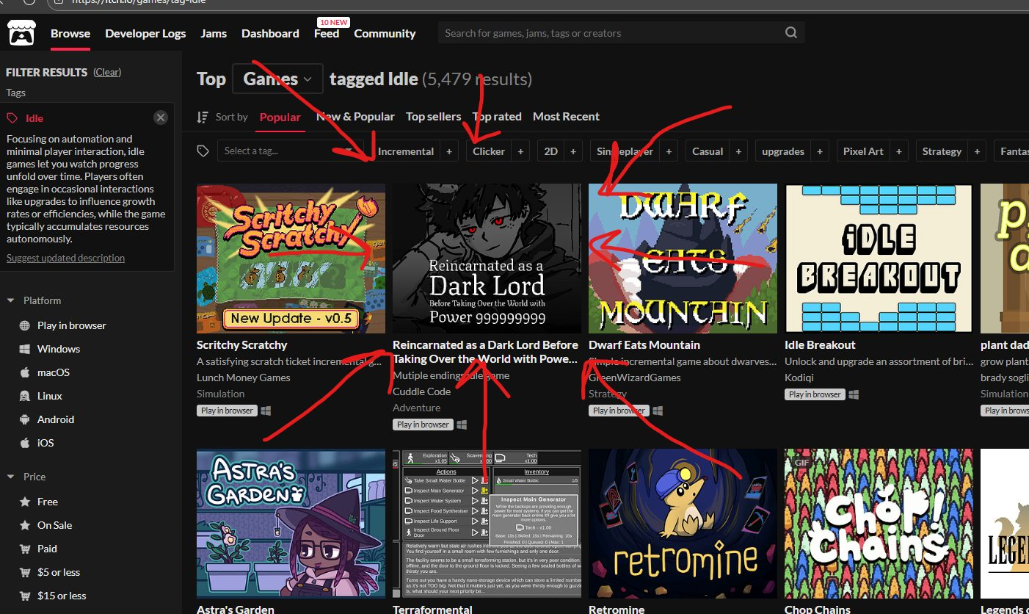Click plus icon next to Clicker tag
Viewport: 1029px width, 614px height.
pos(520,151)
